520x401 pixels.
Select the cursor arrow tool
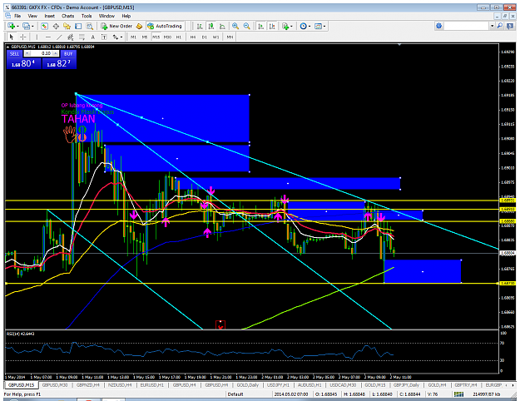[x=12, y=37]
